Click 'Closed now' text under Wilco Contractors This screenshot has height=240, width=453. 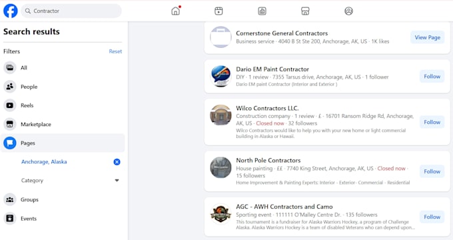pos(270,123)
